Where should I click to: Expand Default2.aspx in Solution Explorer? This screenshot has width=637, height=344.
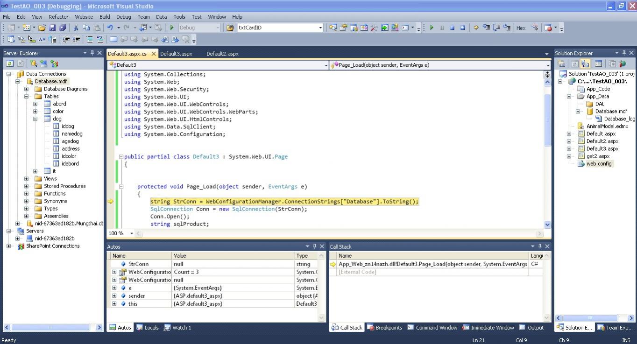coord(569,141)
